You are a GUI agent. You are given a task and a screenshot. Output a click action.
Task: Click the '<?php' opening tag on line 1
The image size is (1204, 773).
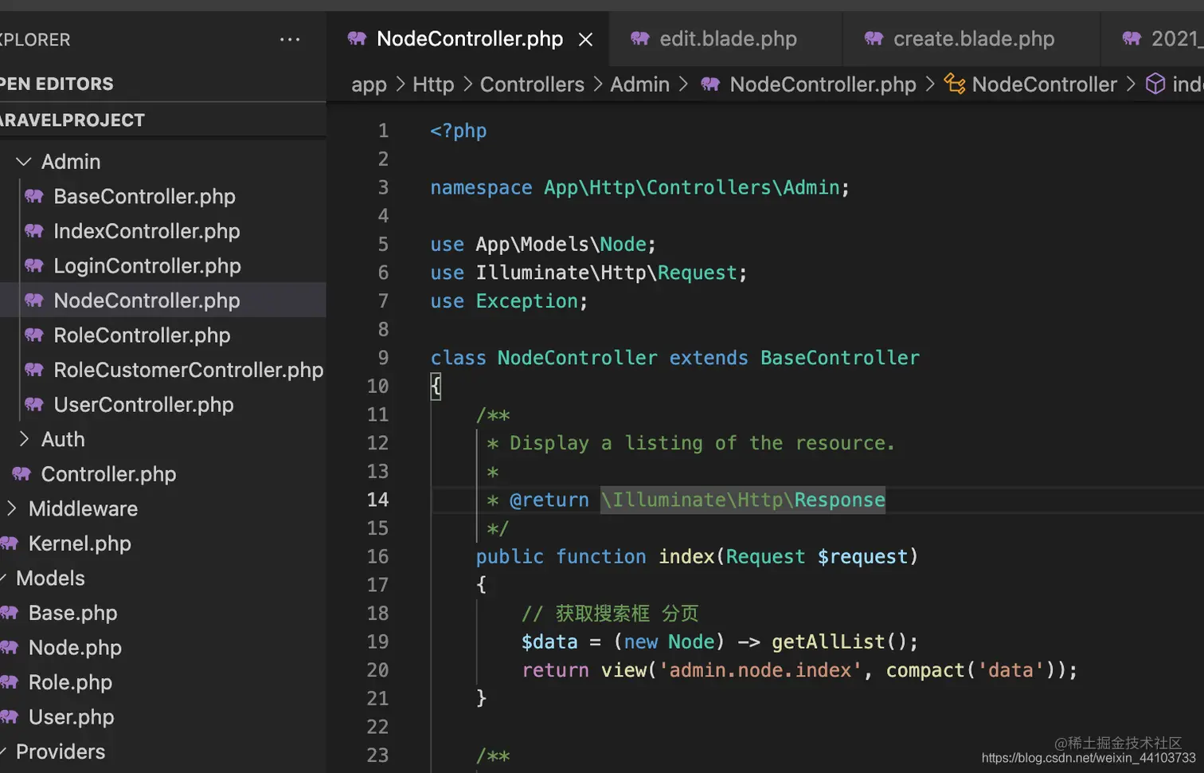tap(458, 131)
